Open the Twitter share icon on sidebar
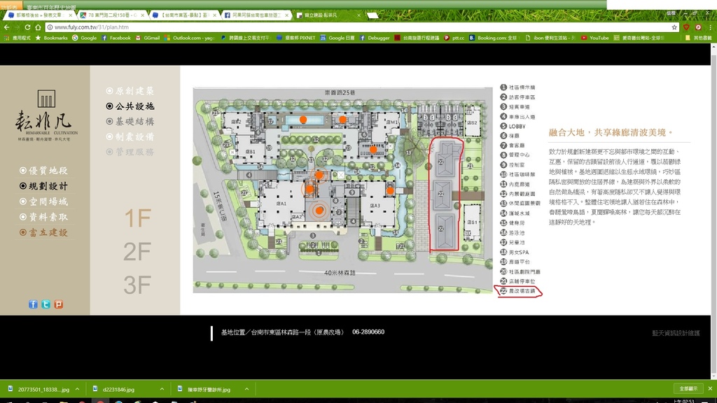Image resolution: width=717 pixels, height=403 pixels. click(x=46, y=304)
